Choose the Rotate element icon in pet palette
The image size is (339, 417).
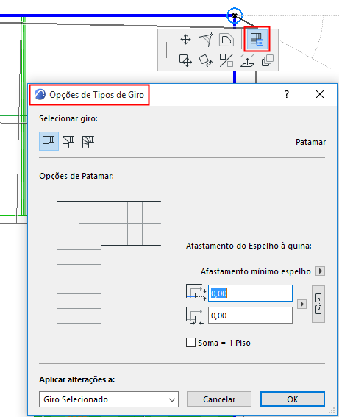point(205,60)
